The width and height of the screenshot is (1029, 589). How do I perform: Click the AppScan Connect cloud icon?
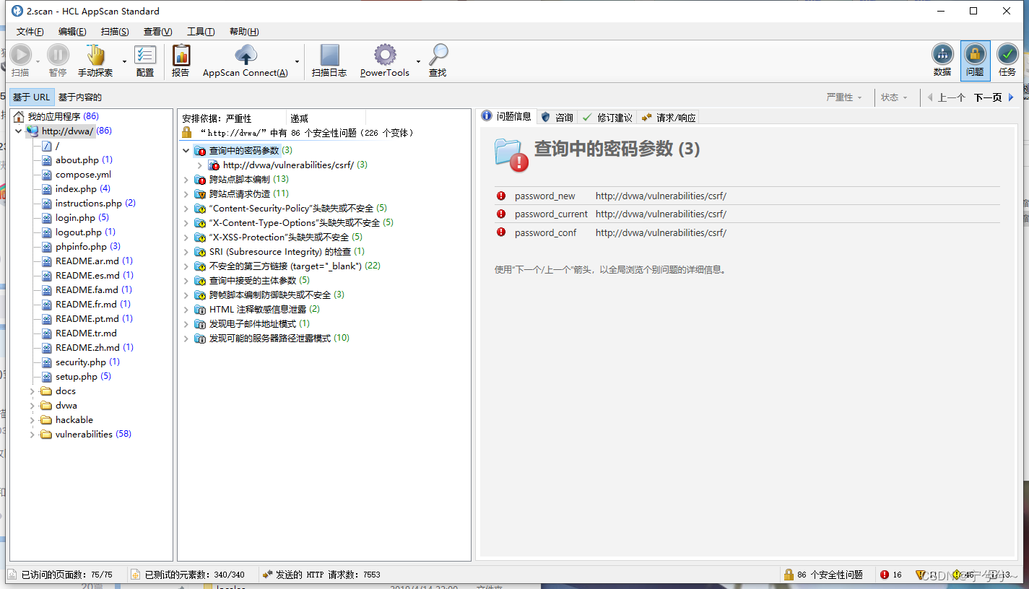[x=246, y=56]
